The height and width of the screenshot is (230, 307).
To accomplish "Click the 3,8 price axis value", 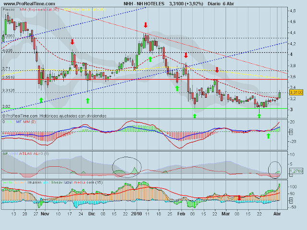I will tap(293, 66).
